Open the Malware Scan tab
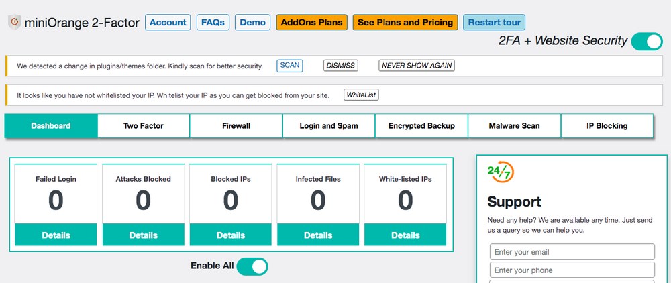 (515, 126)
